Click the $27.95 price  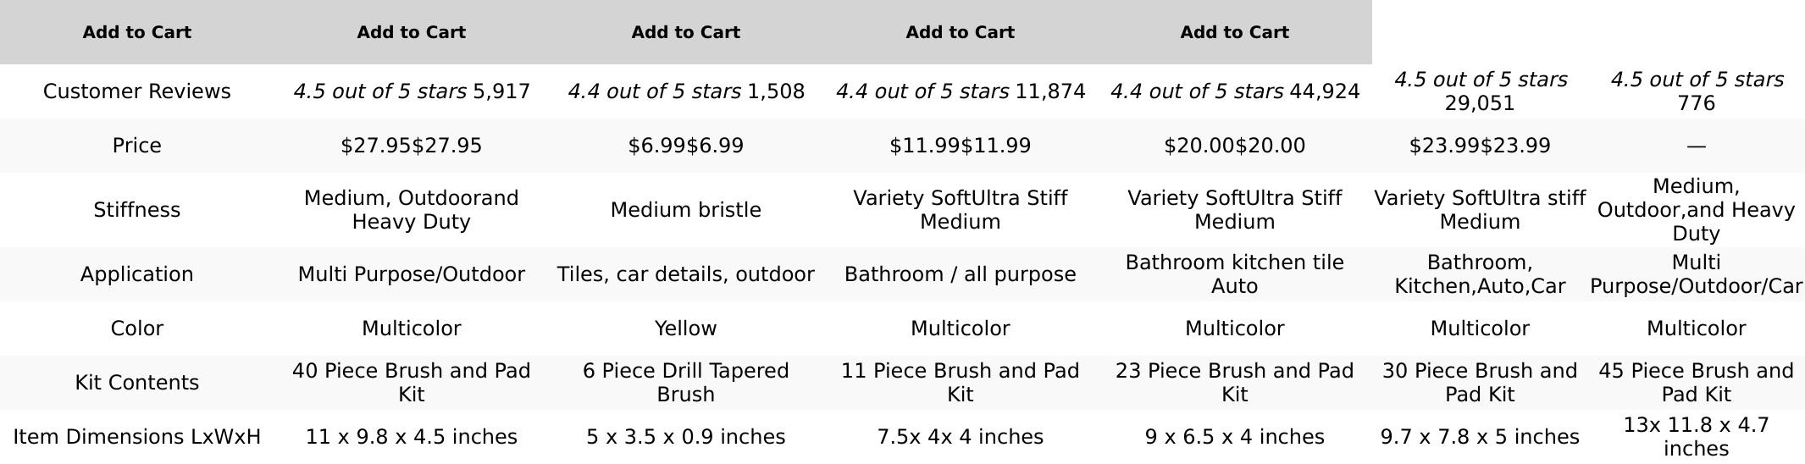tap(411, 146)
